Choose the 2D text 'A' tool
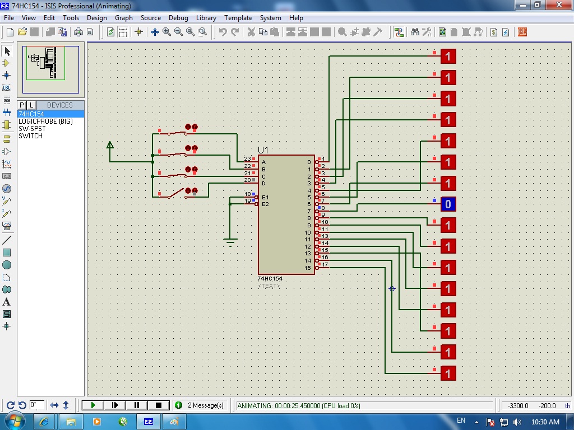574x430 pixels. coord(7,302)
